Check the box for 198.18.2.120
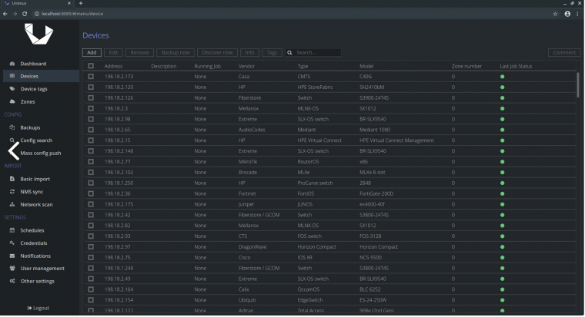The image size is (585, 317). [91, 87]
